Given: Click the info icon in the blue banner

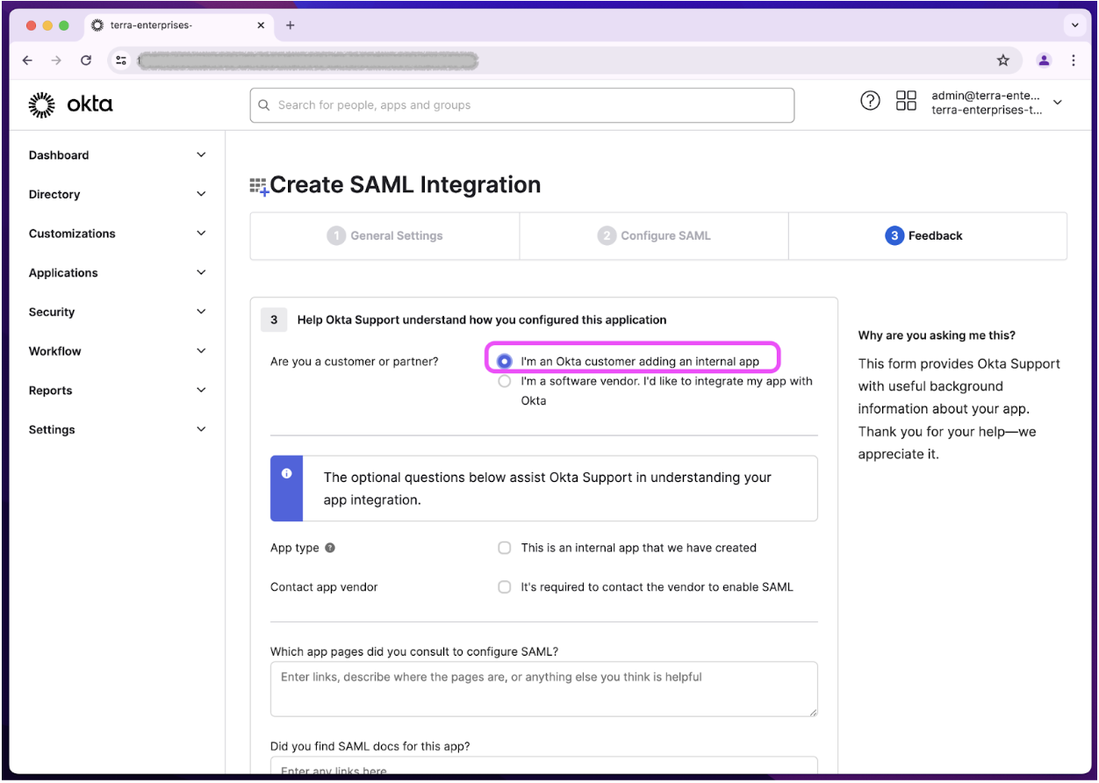Looking at the screenshot, I should coord(286,473).
